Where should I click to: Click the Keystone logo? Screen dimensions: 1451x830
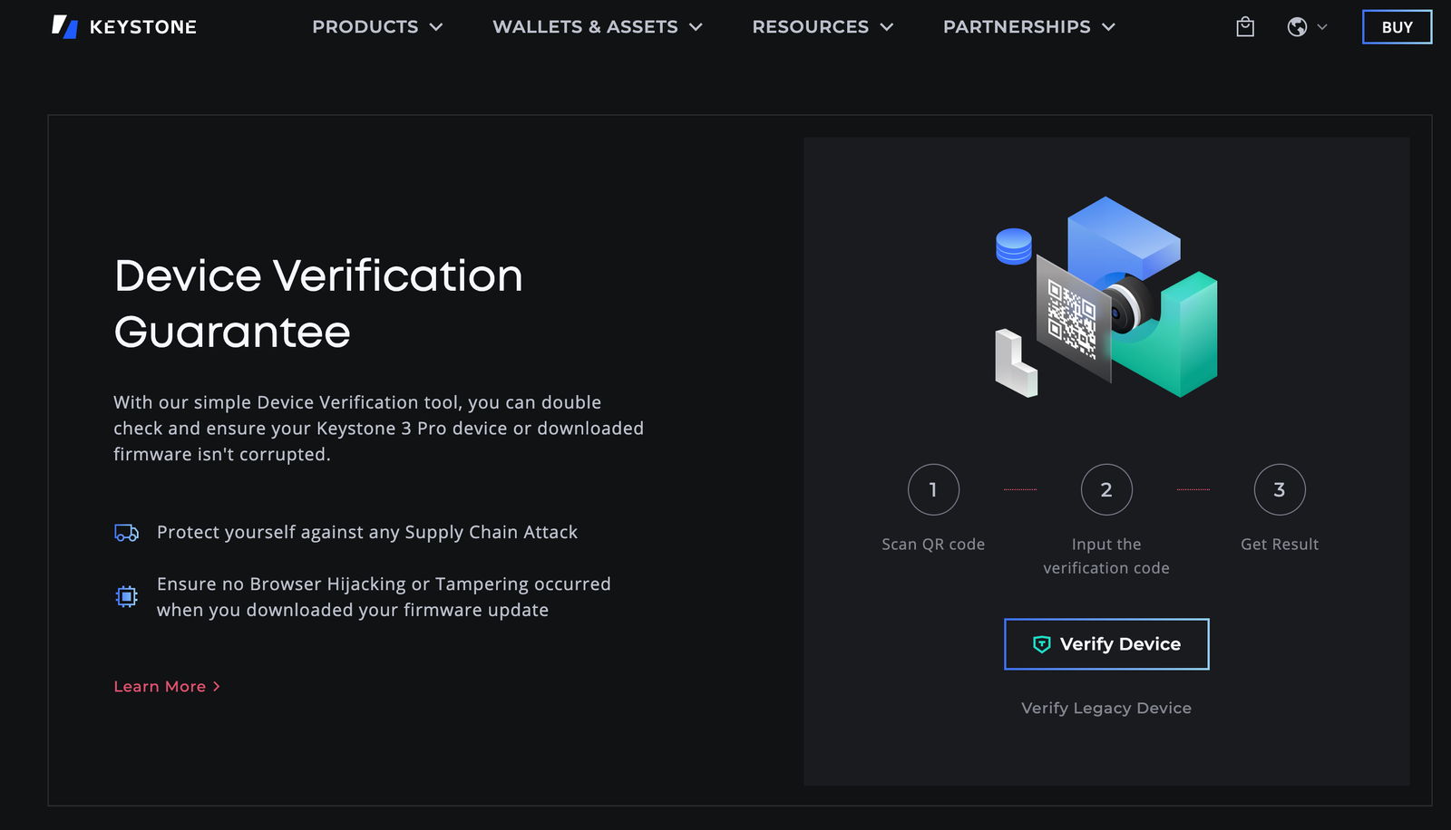(124, 26)
